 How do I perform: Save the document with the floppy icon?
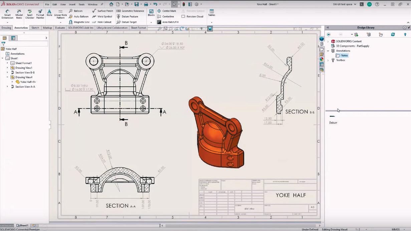click(x=137, y=4)
